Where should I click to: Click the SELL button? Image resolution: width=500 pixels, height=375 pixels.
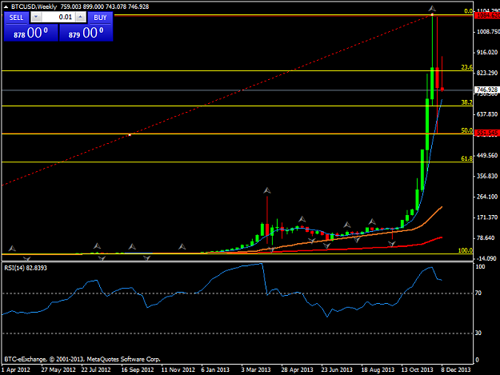click(16, 18)
